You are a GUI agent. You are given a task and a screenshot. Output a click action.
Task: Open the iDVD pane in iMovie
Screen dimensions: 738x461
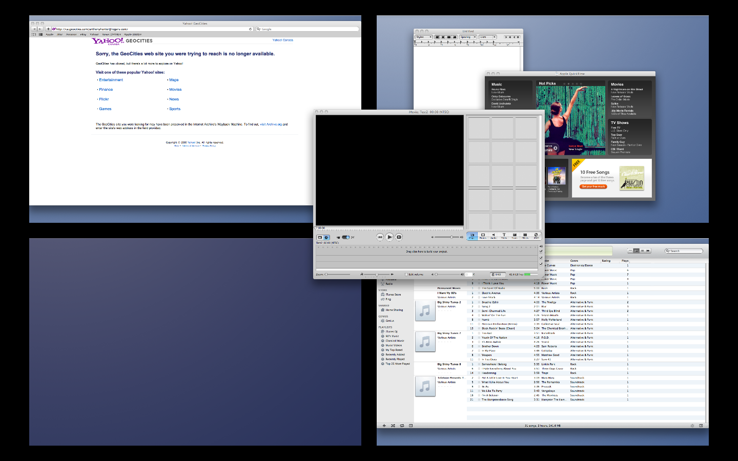[536, 236]
